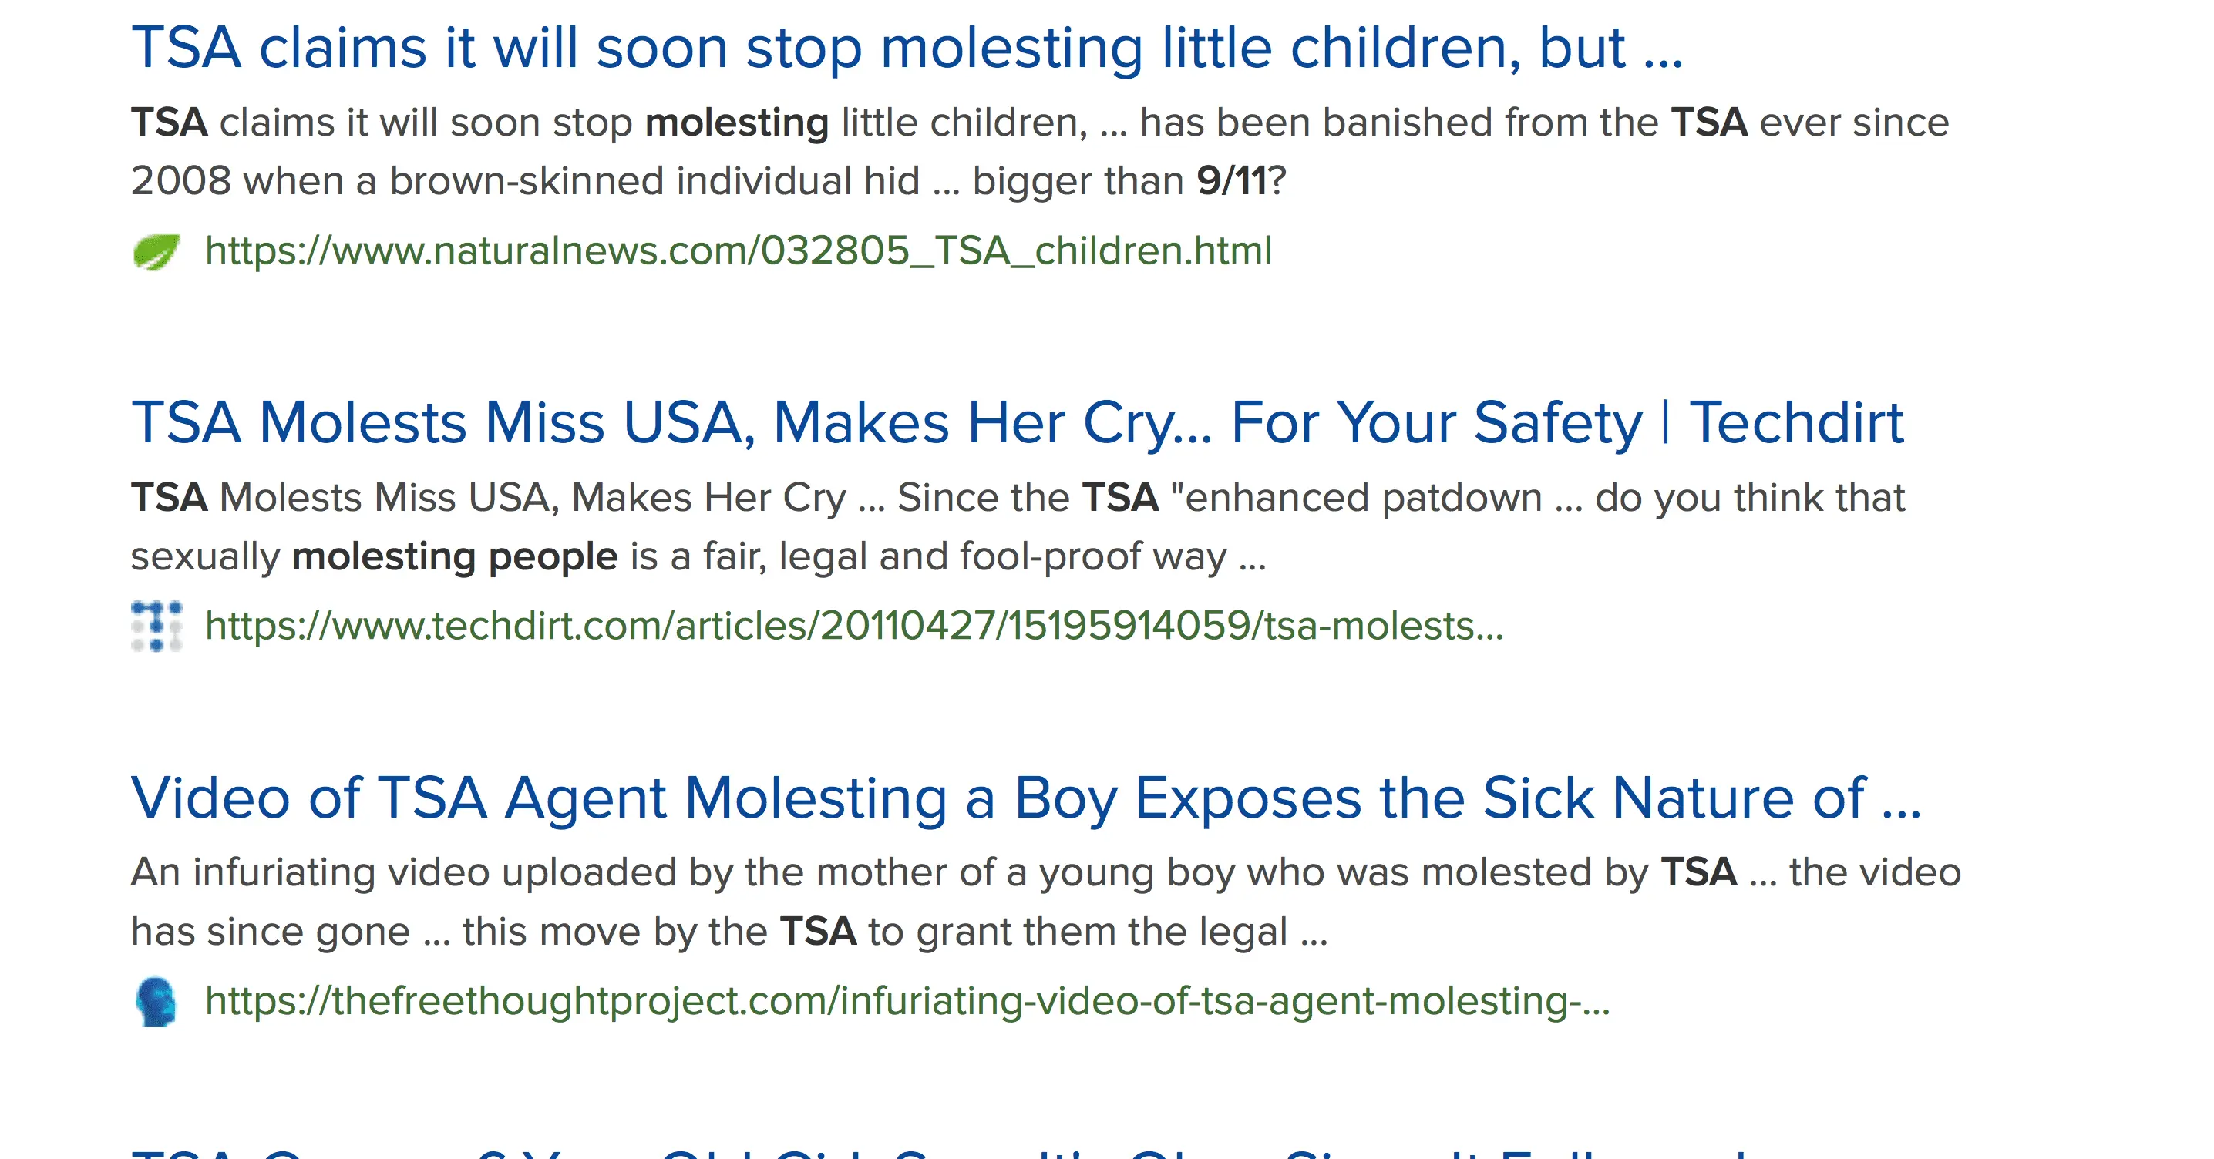Viewport: 2214px width, 1159px height.
Task: Click the bold "molesting people" snippet text
Action: [x=455, y=556]
